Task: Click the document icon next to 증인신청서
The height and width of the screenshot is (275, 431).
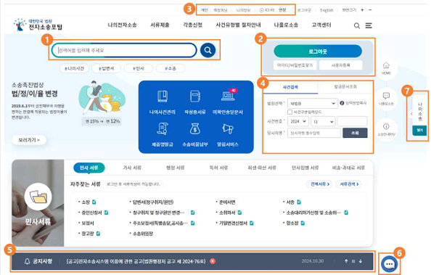Action: click(107, 213)
